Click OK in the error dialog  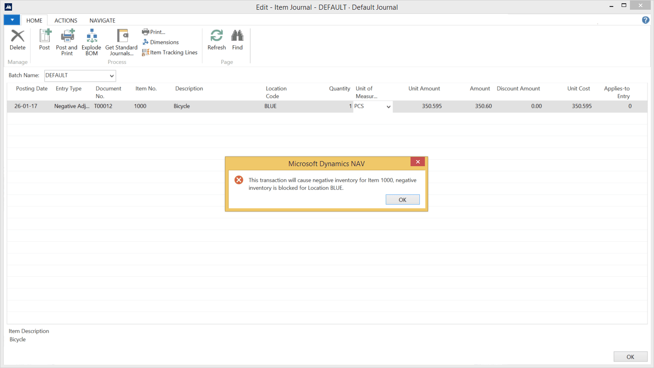[x=403, y=200]
